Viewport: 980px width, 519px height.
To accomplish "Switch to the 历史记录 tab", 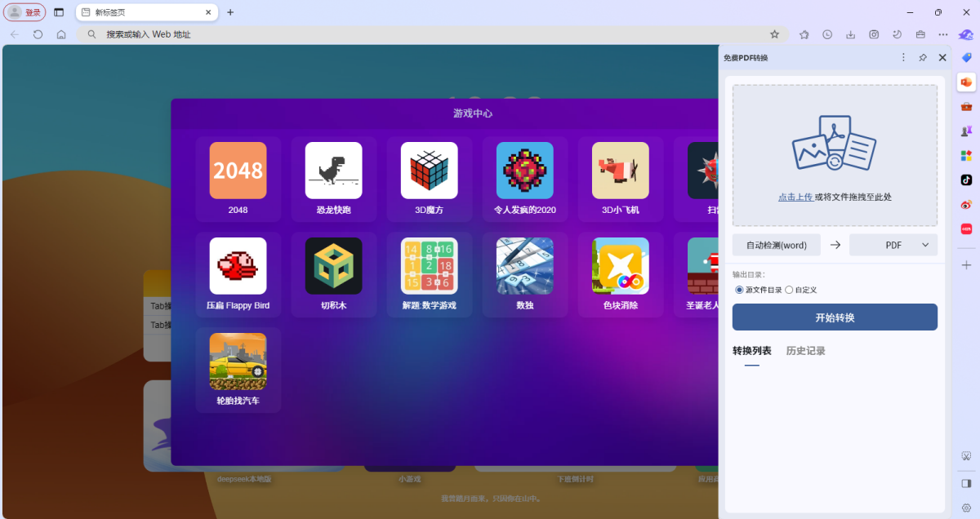I will (x=805, y=351).
